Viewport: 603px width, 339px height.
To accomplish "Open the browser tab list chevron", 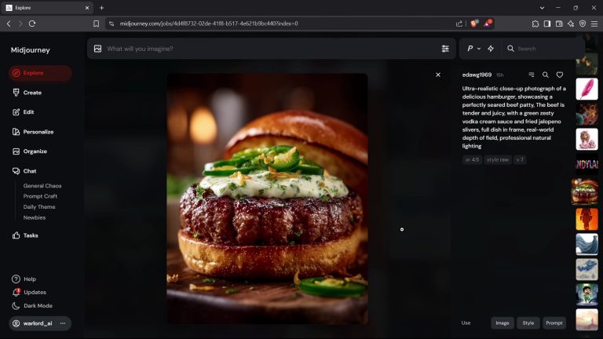I will 542,8.
